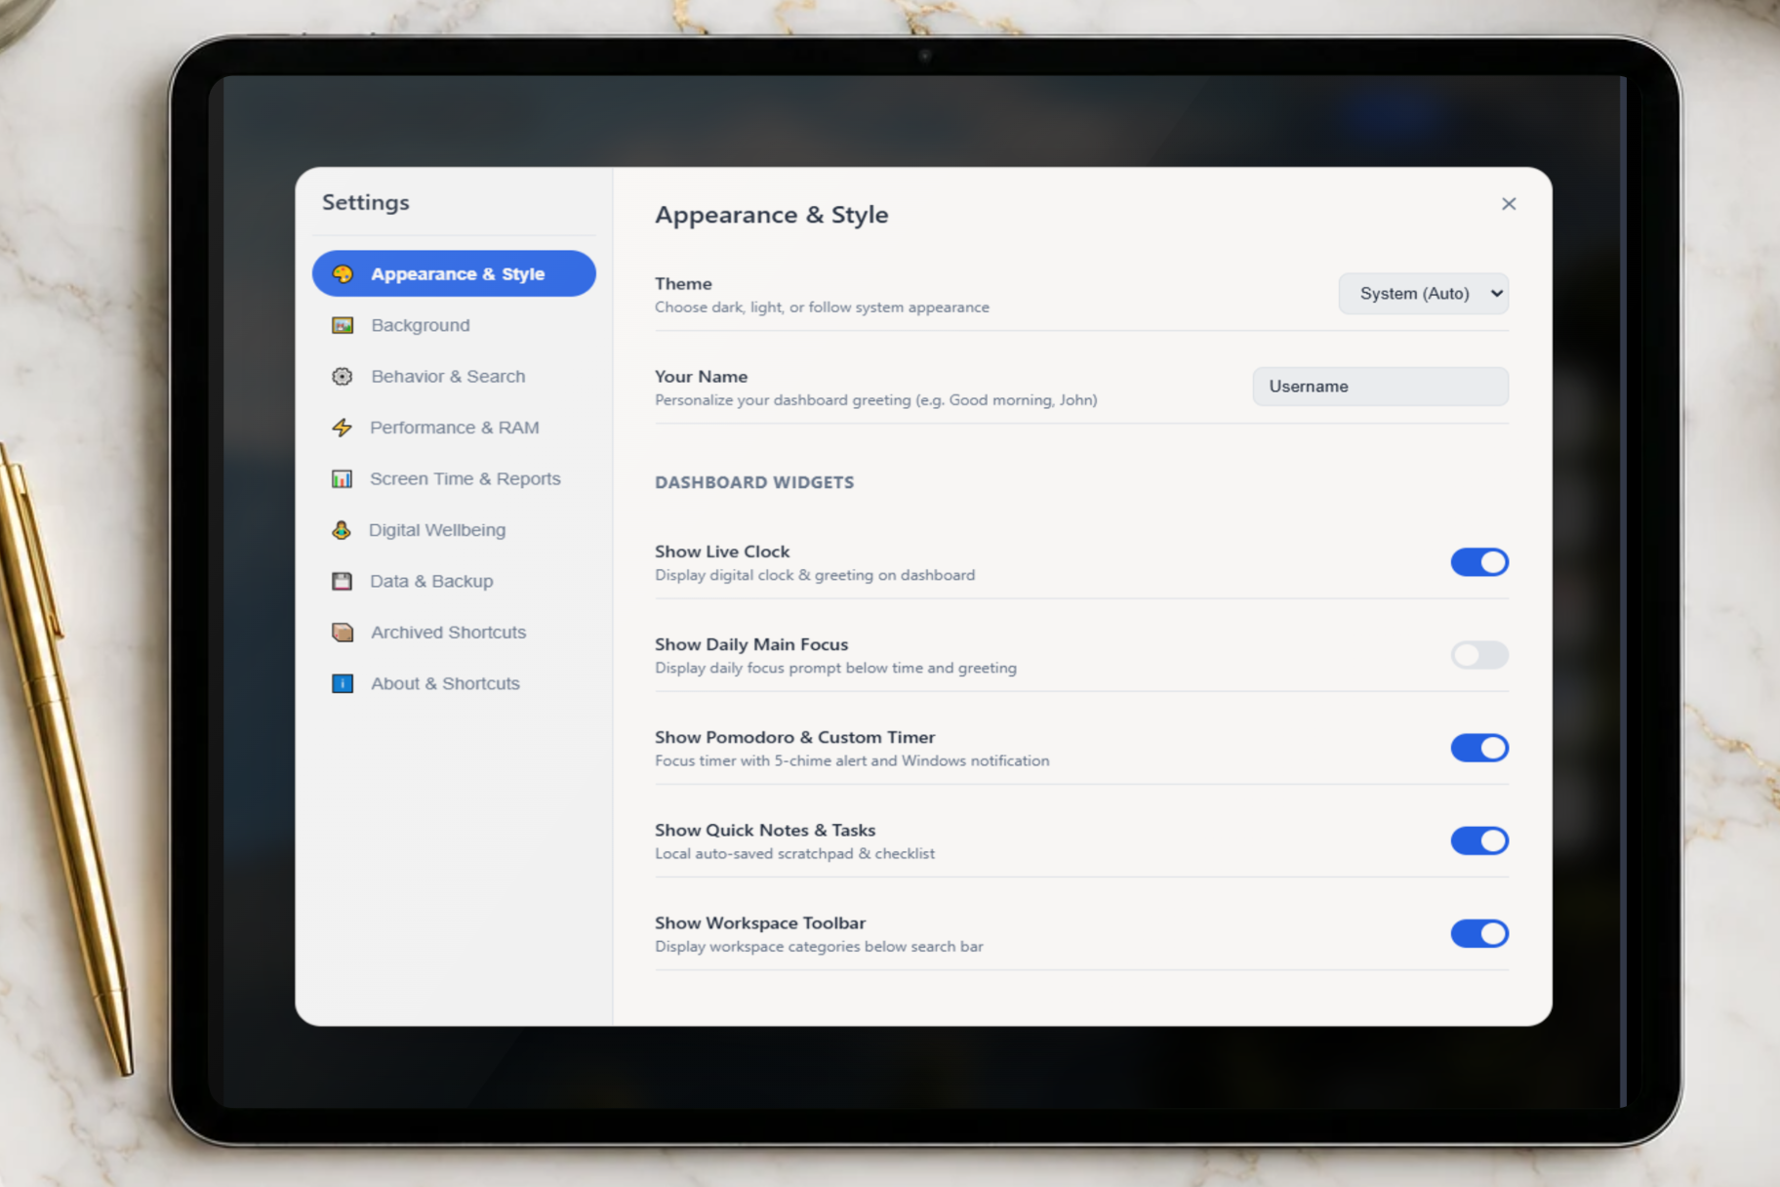The height and width of the screenshot is (1187, 1780).
Task: Click the meditation icon for Digital Wellbeing
Action: click(342, 530)
